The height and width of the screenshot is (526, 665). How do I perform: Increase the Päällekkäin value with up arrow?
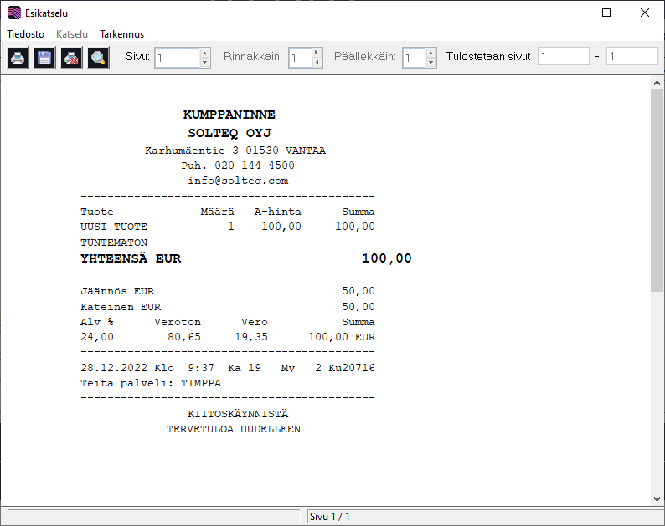click(431, 53)
